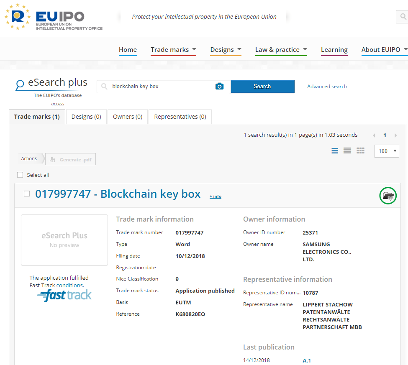Click the magnifier icon at top right
This screenshot has height=365, width=408.
403,17
